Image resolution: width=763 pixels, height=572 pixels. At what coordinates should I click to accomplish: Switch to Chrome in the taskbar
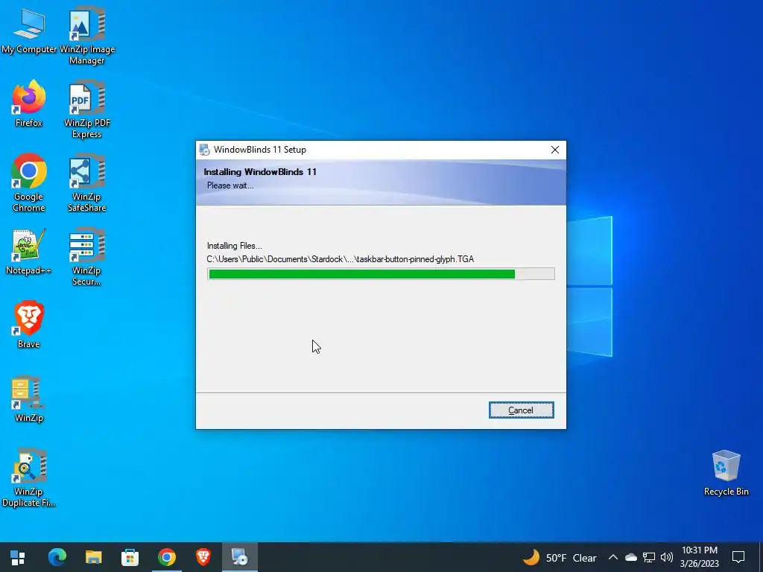tap(166, 557)
